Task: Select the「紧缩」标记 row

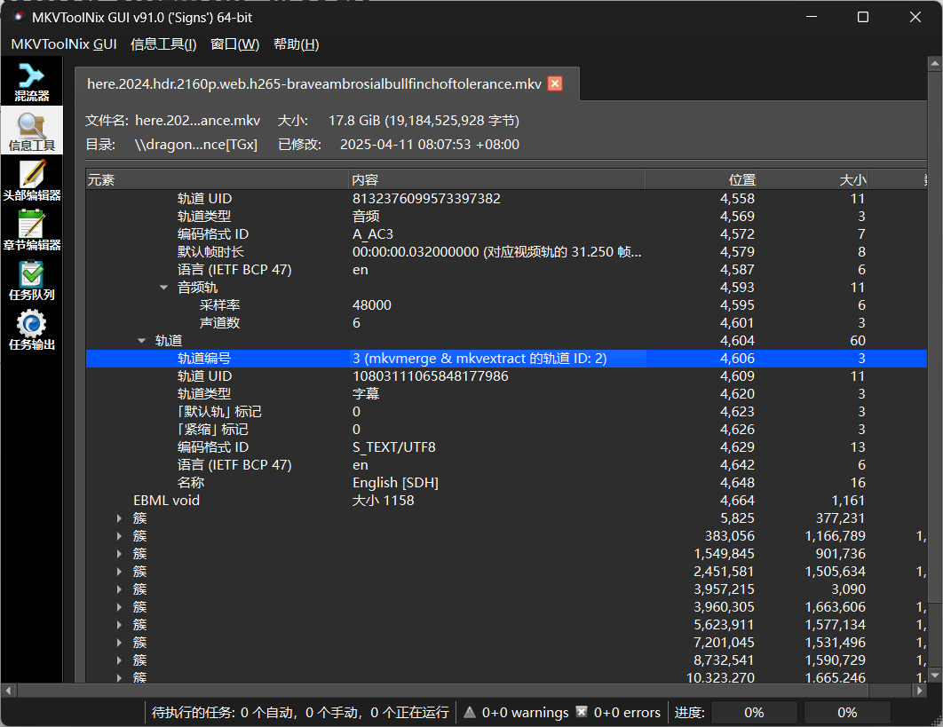Action: tap(506, 430)
